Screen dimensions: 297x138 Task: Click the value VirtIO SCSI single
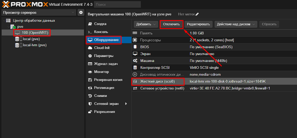(204, 68)
